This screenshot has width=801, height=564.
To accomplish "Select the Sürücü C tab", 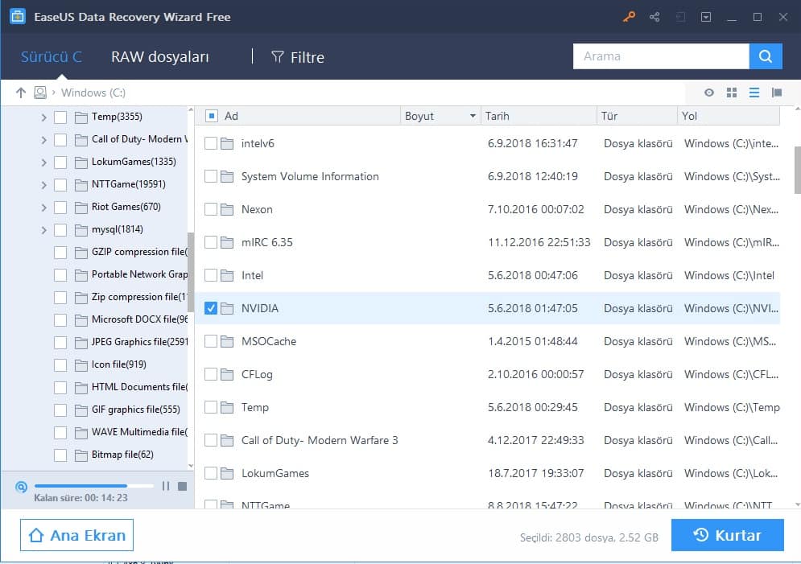I will click(x=51, y=57).
